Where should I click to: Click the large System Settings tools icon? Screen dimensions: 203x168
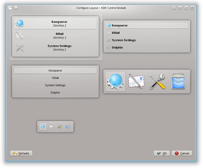157,82
